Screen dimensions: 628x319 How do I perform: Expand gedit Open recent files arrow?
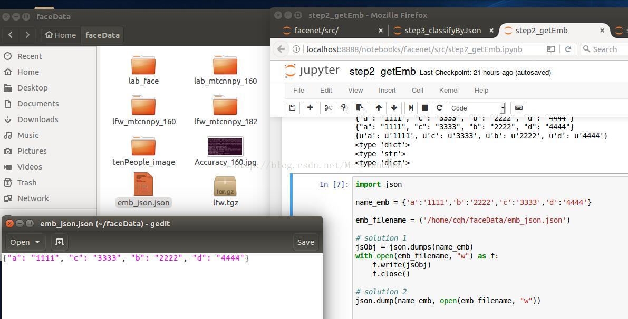click(x=37, y=242)
